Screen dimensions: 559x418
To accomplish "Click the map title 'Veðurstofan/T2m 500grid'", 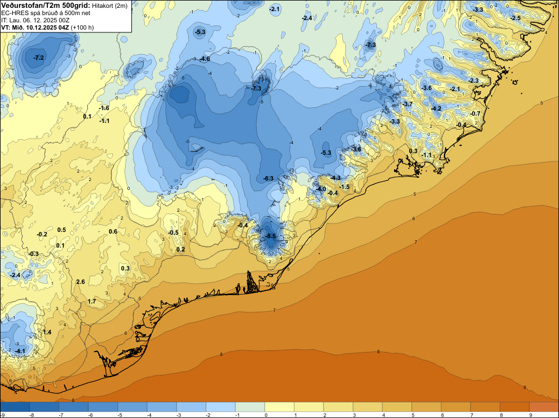I will click(45, 6).
